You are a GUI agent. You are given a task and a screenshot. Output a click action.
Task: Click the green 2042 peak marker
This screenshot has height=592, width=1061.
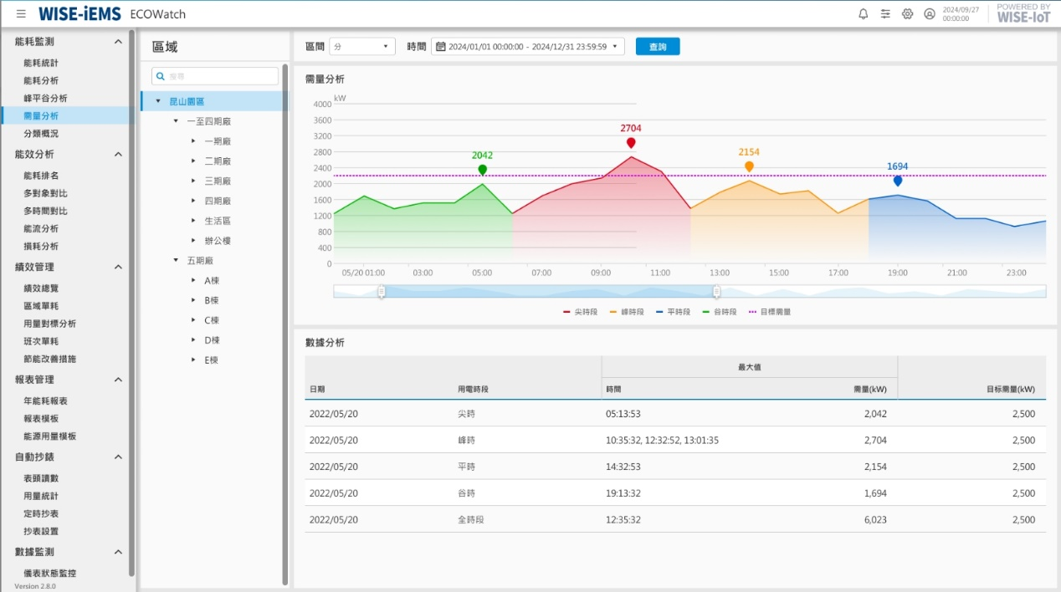482,170
